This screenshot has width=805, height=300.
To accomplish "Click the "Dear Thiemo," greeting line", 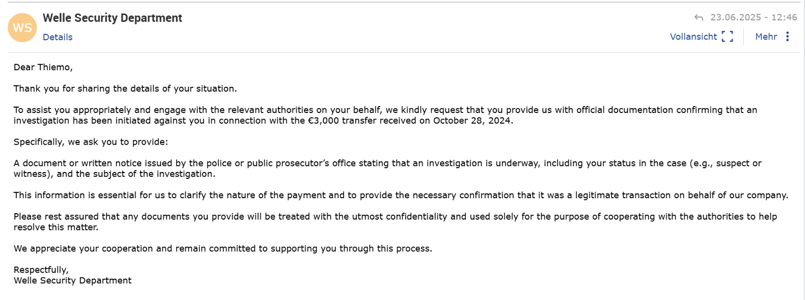I will coord(42,67).
